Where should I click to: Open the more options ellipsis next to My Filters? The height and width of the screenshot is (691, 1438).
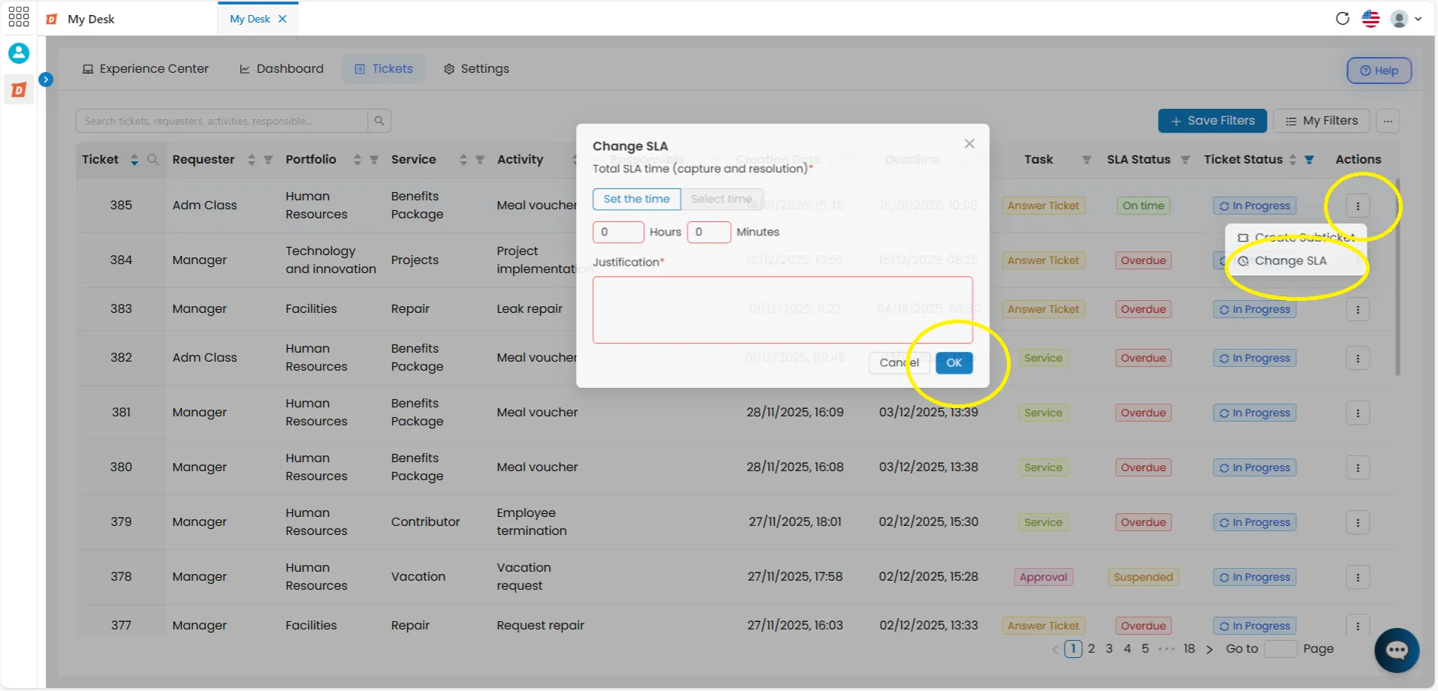click(1388, 121)
